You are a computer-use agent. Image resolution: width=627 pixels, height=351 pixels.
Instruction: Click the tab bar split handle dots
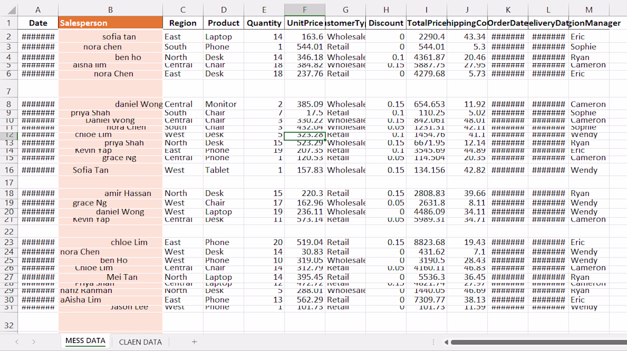[433, 342]
